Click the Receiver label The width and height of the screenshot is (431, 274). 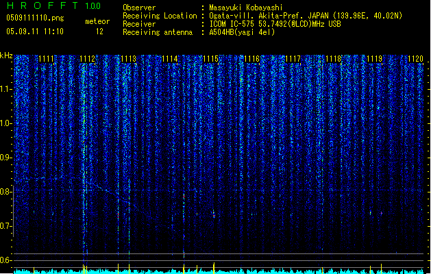139,24
